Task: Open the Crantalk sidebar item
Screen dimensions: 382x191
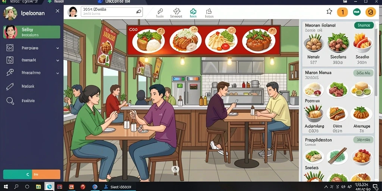Action: pos(29,60)
